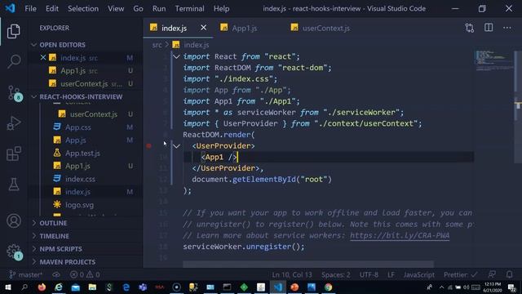Select userContext.js in Open Editors
The height and width of the screenshot is (294, 522).
point(84,83)
